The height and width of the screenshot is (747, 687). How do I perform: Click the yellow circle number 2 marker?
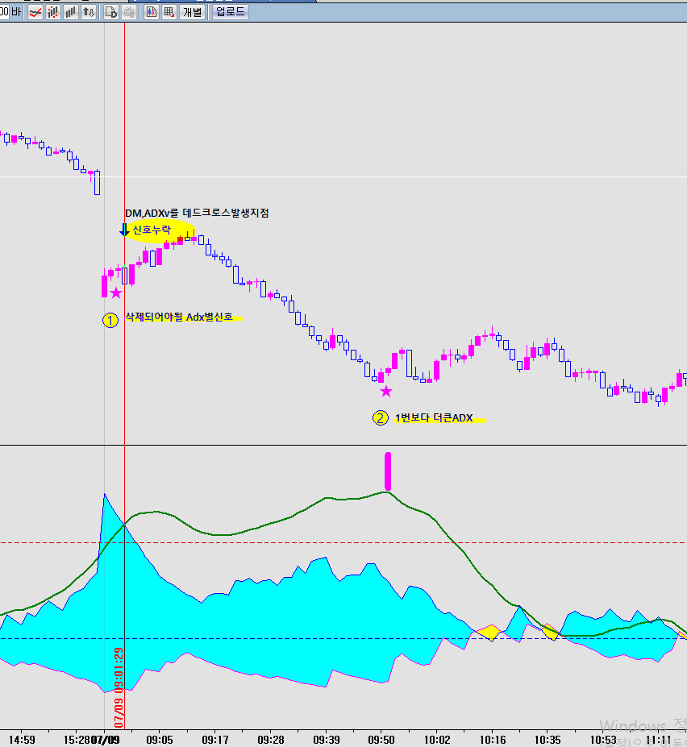click(381, 418)
